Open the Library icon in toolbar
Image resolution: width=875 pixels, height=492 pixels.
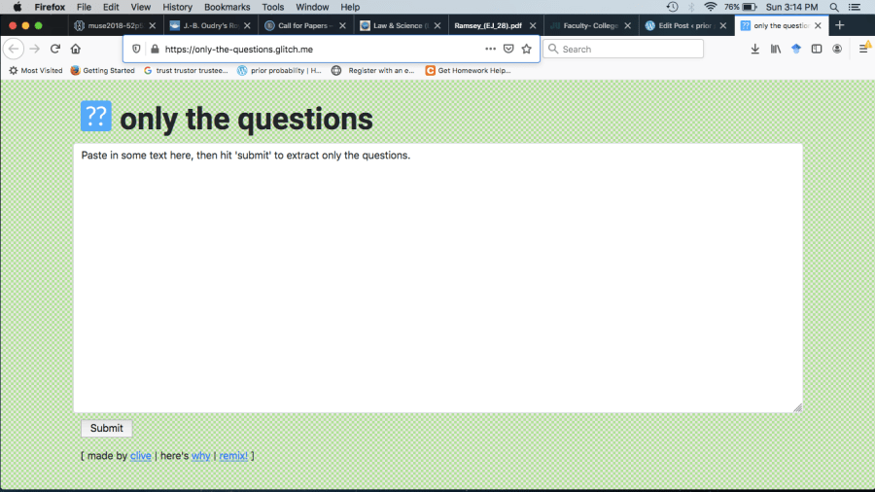point(776,49)
